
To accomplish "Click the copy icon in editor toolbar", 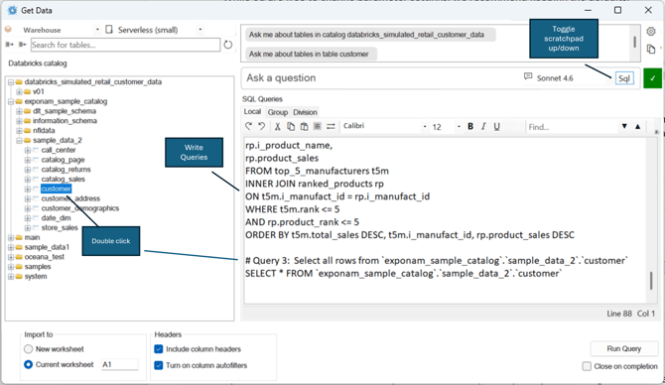I will tap(291, 126).
